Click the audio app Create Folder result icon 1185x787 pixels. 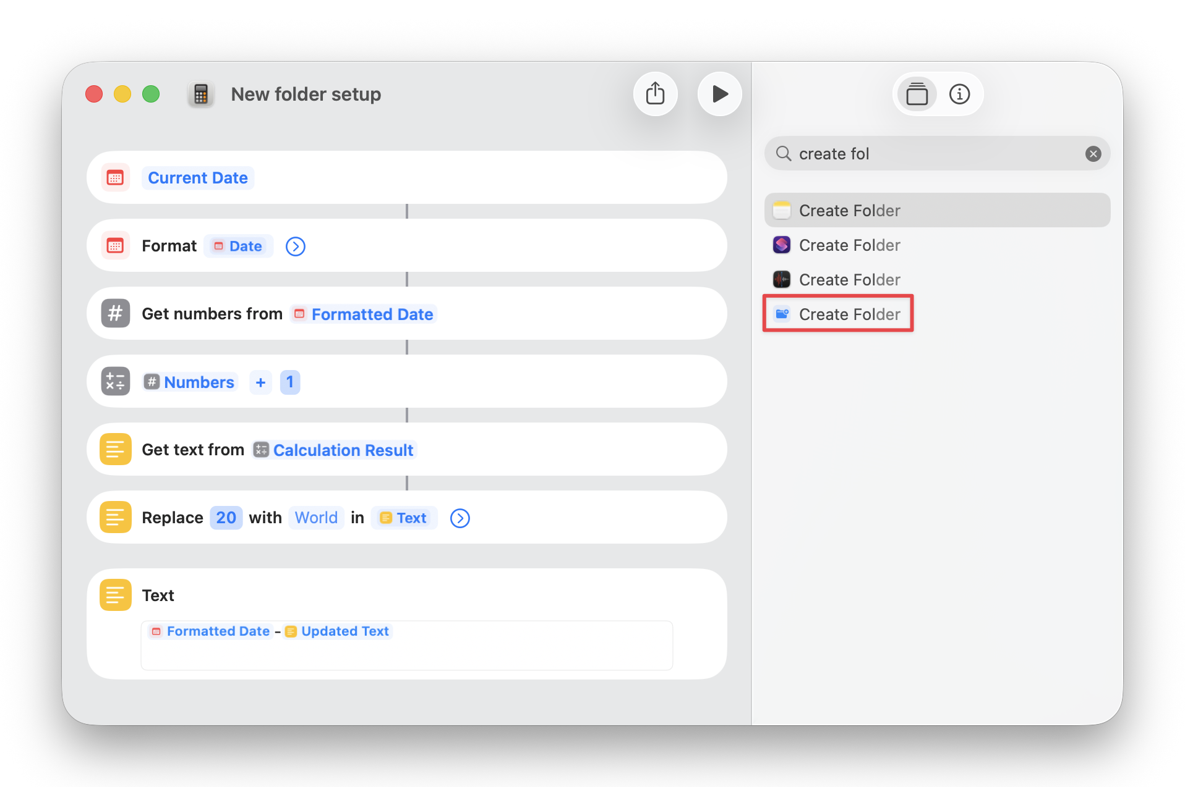point(781,279)
